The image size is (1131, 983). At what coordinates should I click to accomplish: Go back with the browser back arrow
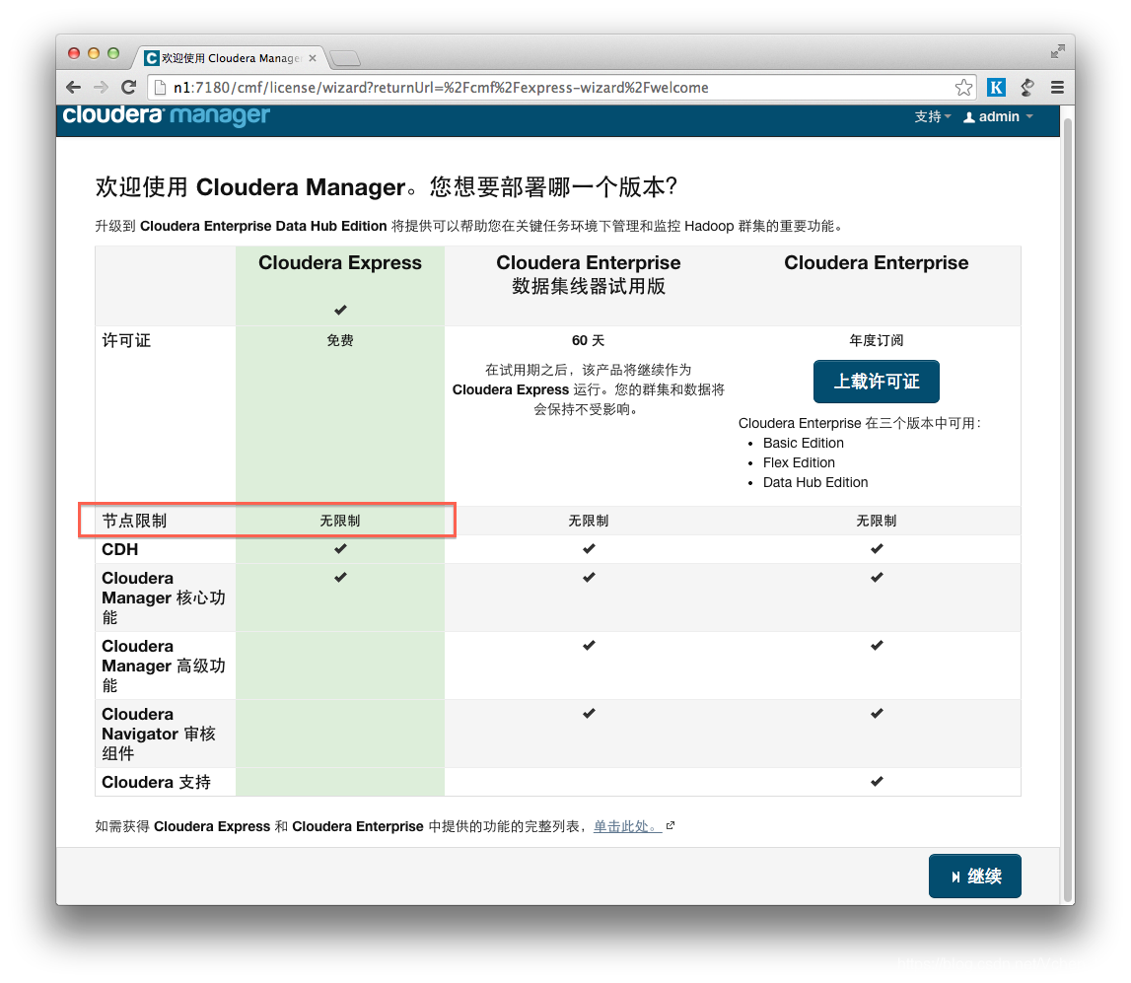[73, 88]
